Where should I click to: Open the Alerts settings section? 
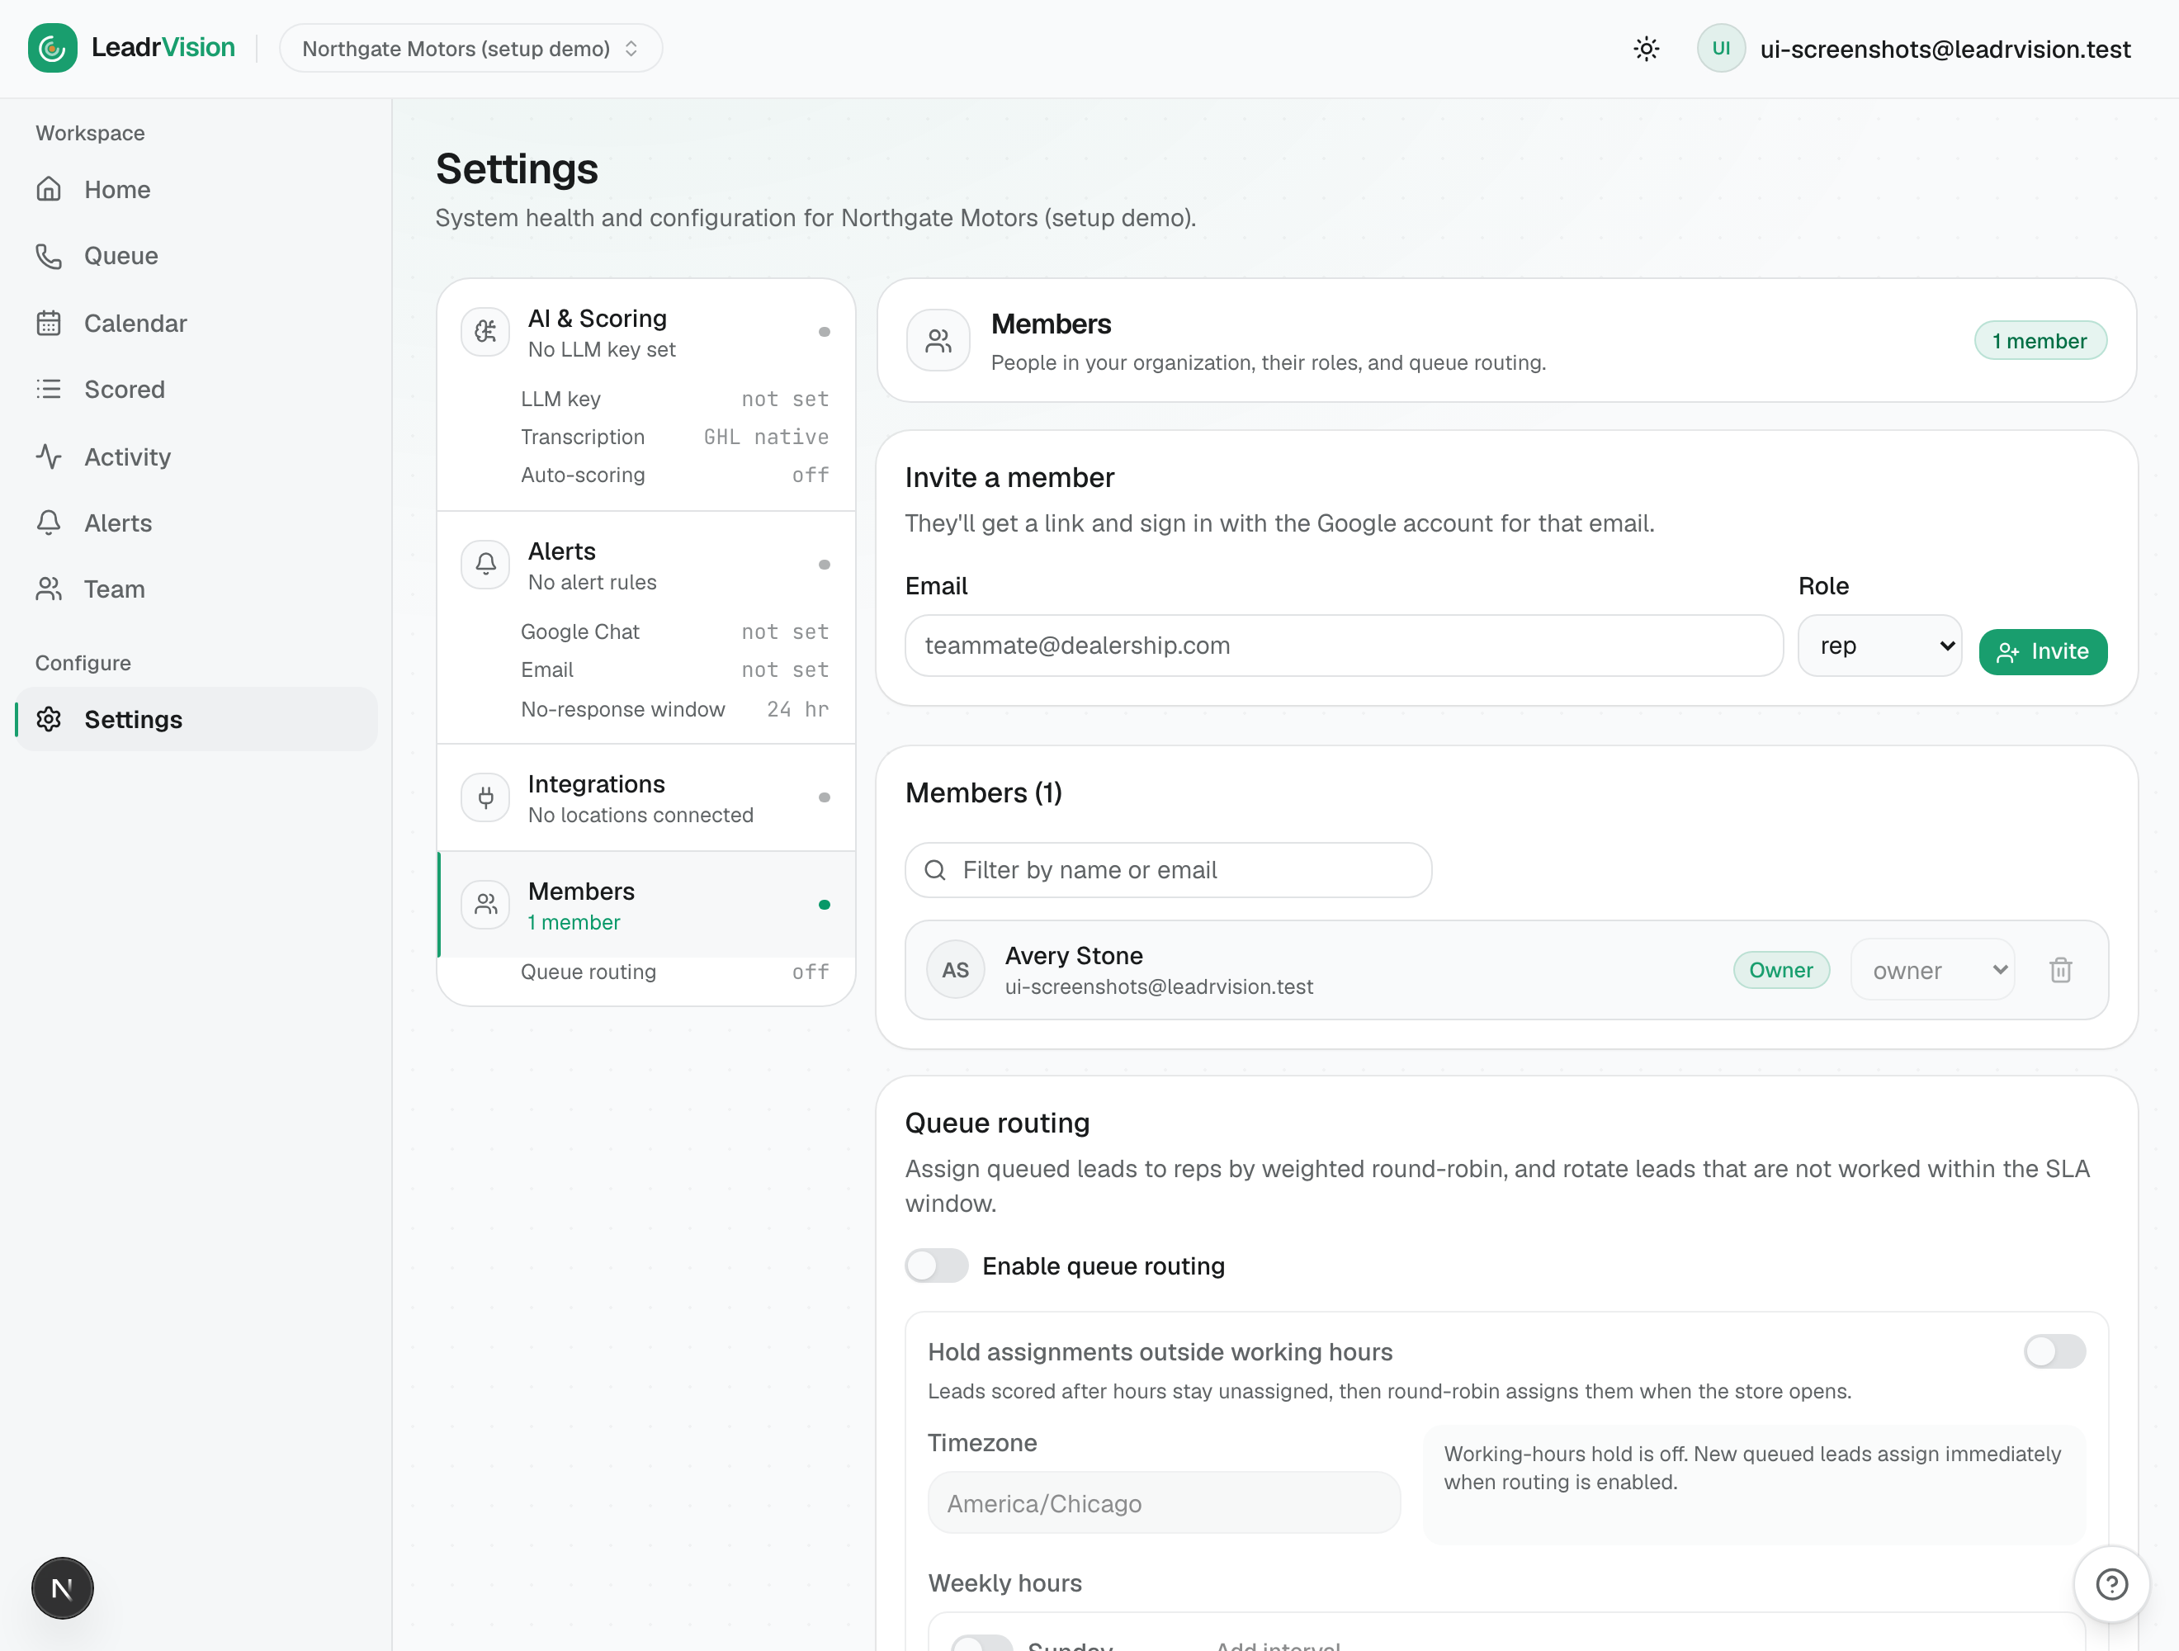[646, 565]
